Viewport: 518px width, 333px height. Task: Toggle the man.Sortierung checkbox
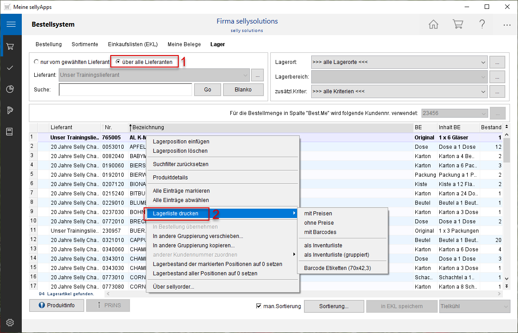[x=259, y=306]
